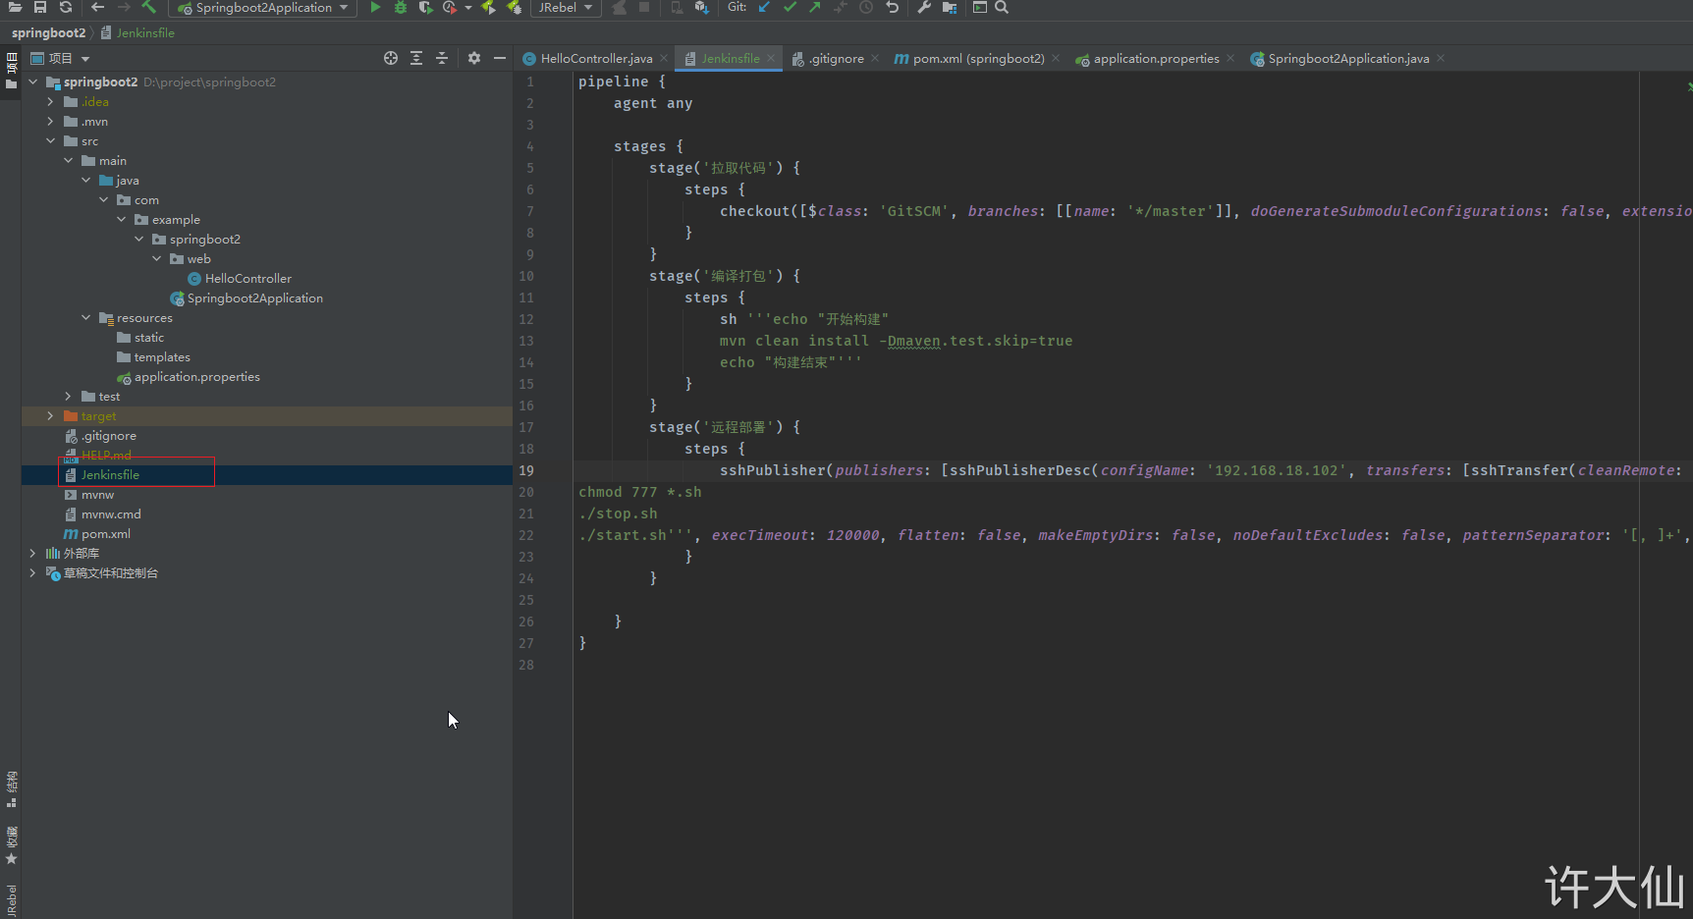Start debugging with the bug icon
Image resolution: width=1693 pixels, height=919 pixels.
(x=401, y=7)
